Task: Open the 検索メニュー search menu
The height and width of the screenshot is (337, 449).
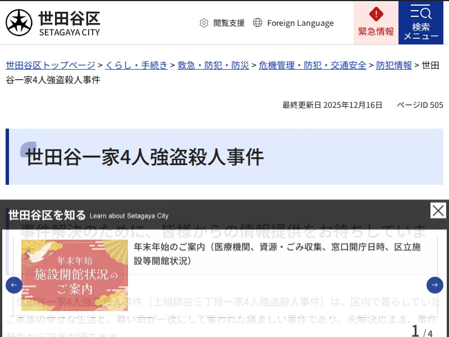Action: pyautogui.click(x=421, y=22)
